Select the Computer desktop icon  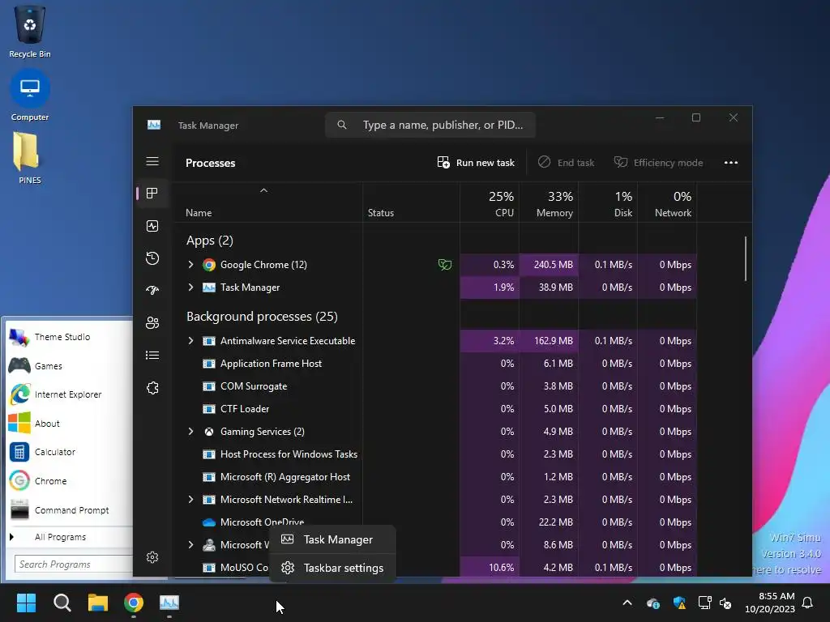pyautogui.click(x=30, y=96)
